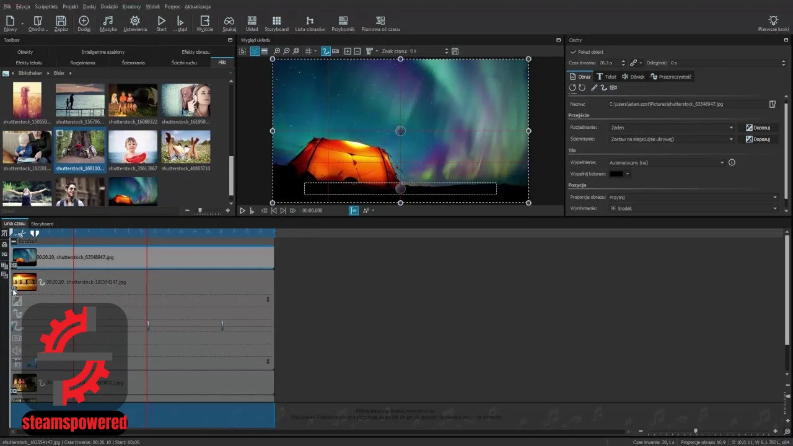Click Bilder breadcrumb folder
793x446 pixels.
point(59,73)
